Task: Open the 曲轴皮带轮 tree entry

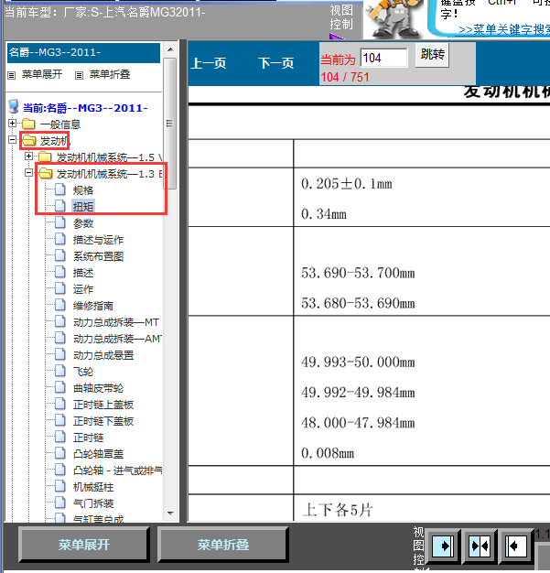Action: [x=98, y=388]
